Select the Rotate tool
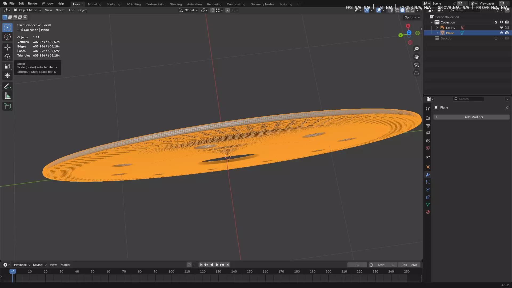 [7, 57]
